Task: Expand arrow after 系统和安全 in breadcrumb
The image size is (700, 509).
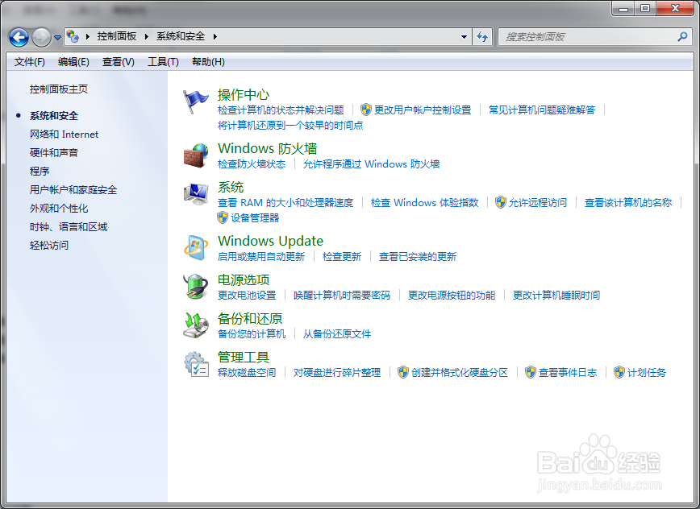Action: coord(215,36)
